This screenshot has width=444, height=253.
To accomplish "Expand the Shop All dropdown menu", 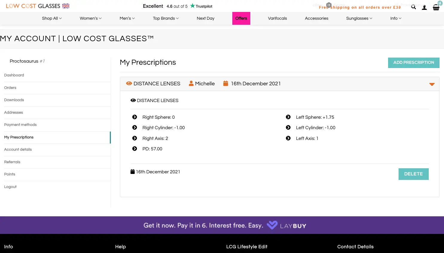I will tap(52, 18).
